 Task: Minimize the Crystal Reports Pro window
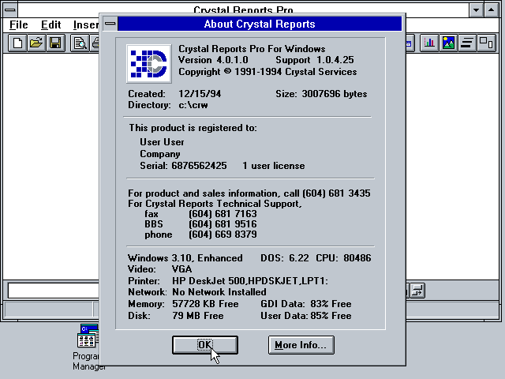click(477, 9)
